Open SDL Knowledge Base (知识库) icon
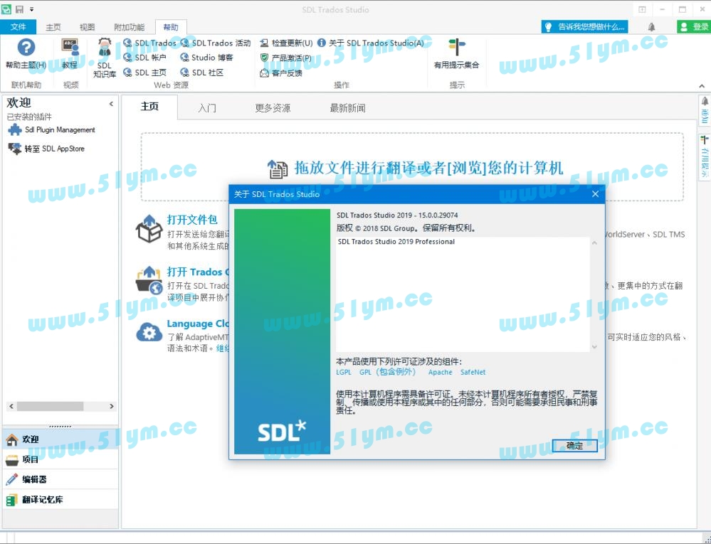Screen dimensions: 711x544 click(x=105, y=48)
